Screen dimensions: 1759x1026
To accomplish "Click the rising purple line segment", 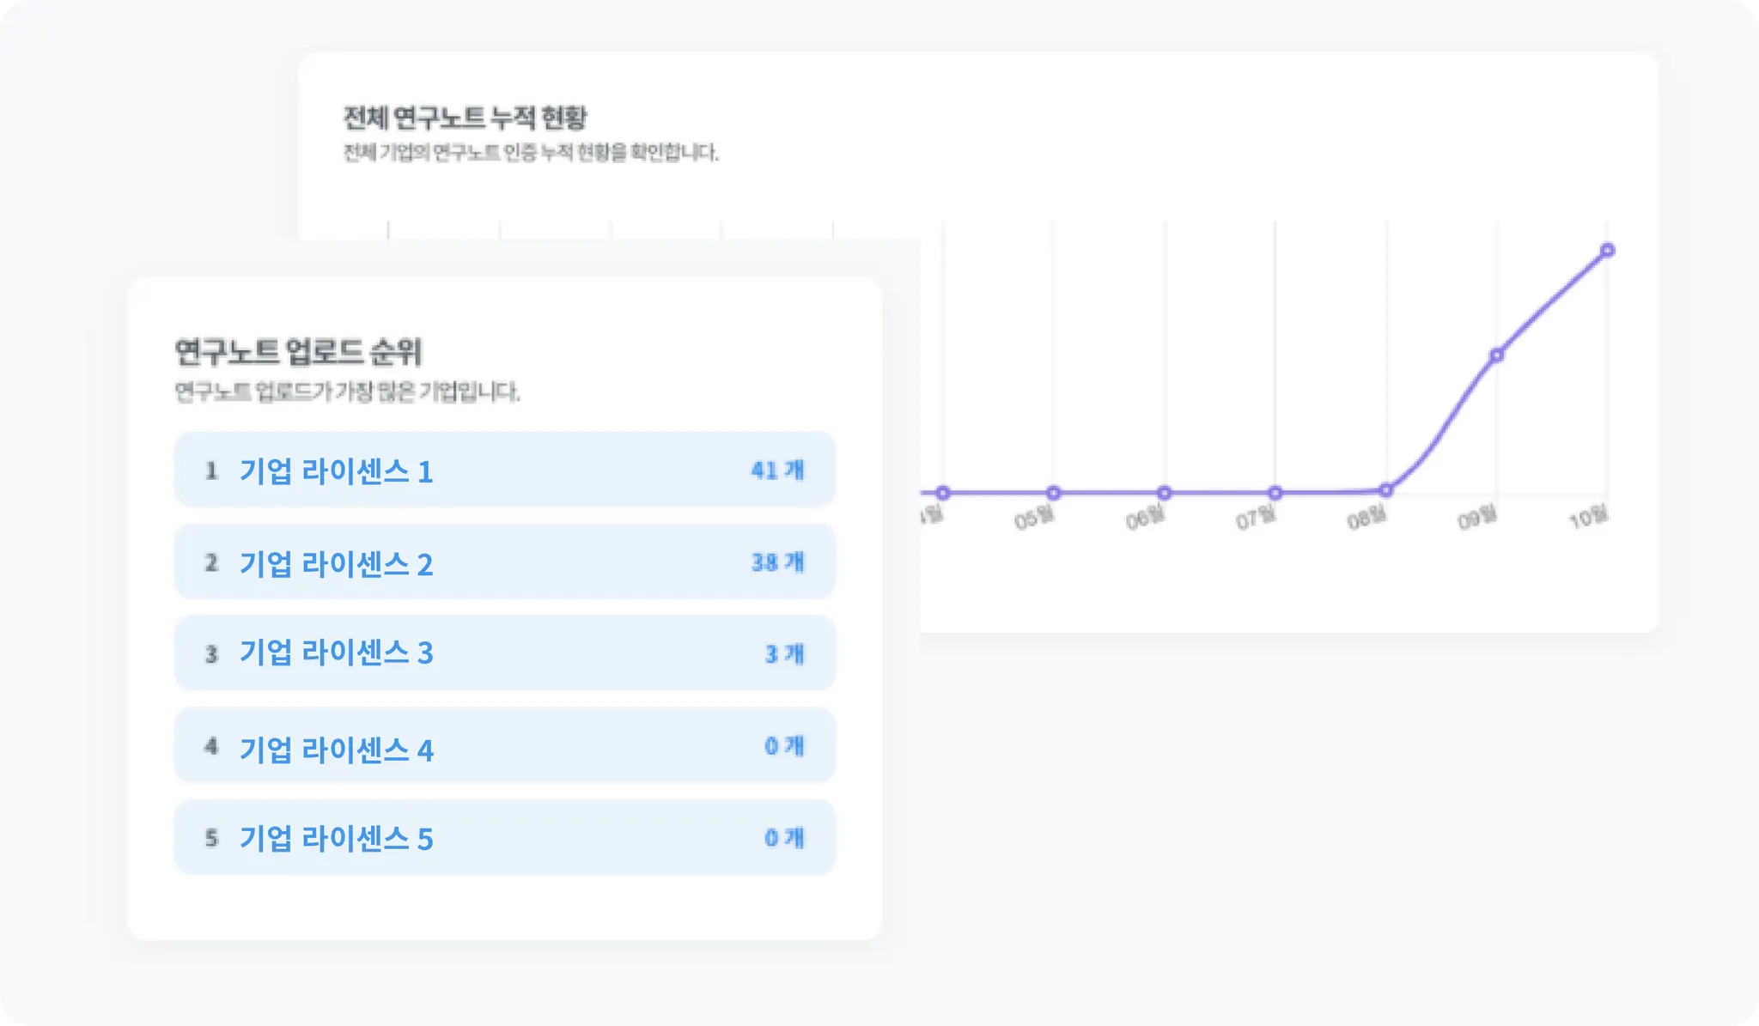I will tap(1448, 421).
